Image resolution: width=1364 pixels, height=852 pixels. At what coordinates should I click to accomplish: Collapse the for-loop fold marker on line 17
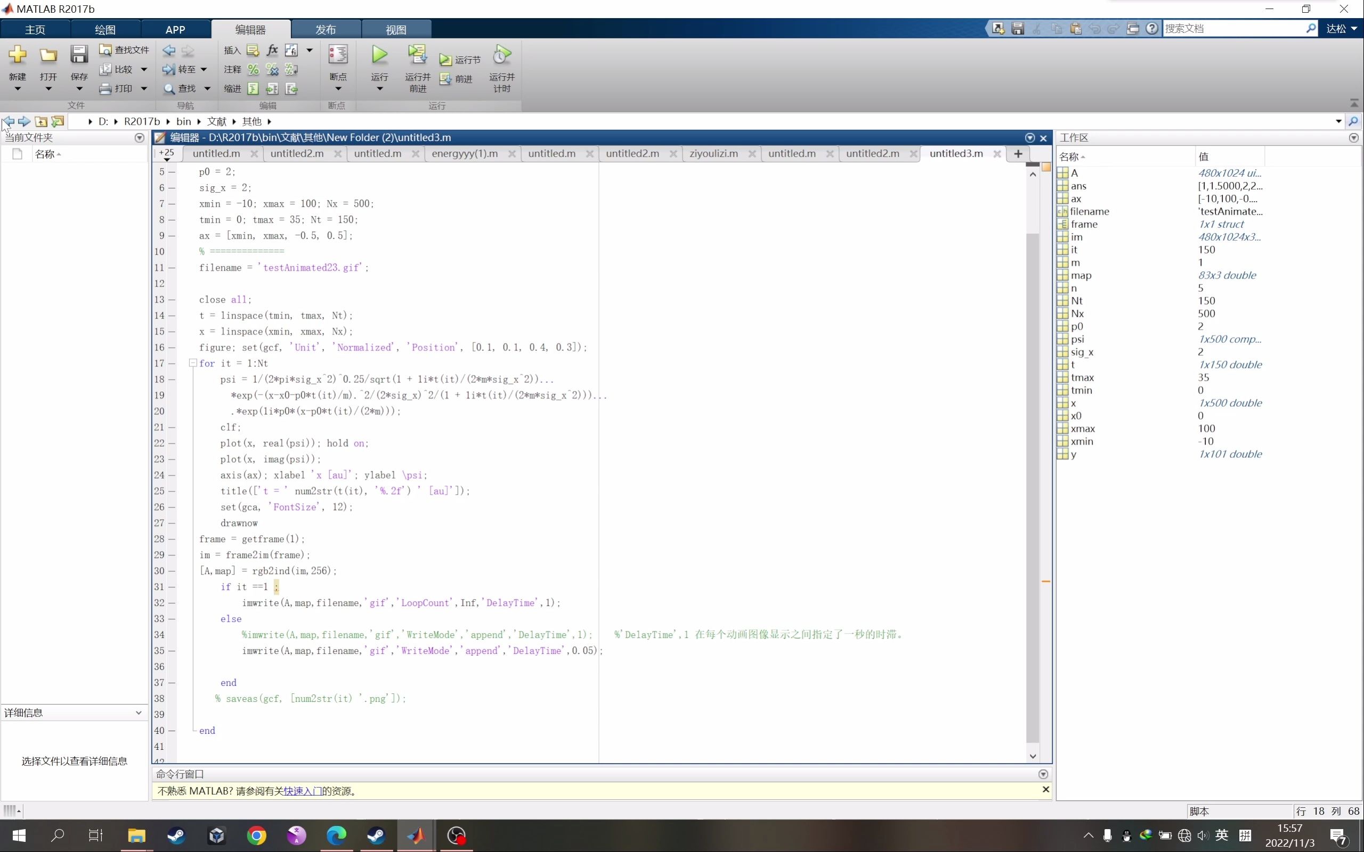pos(193,364)
